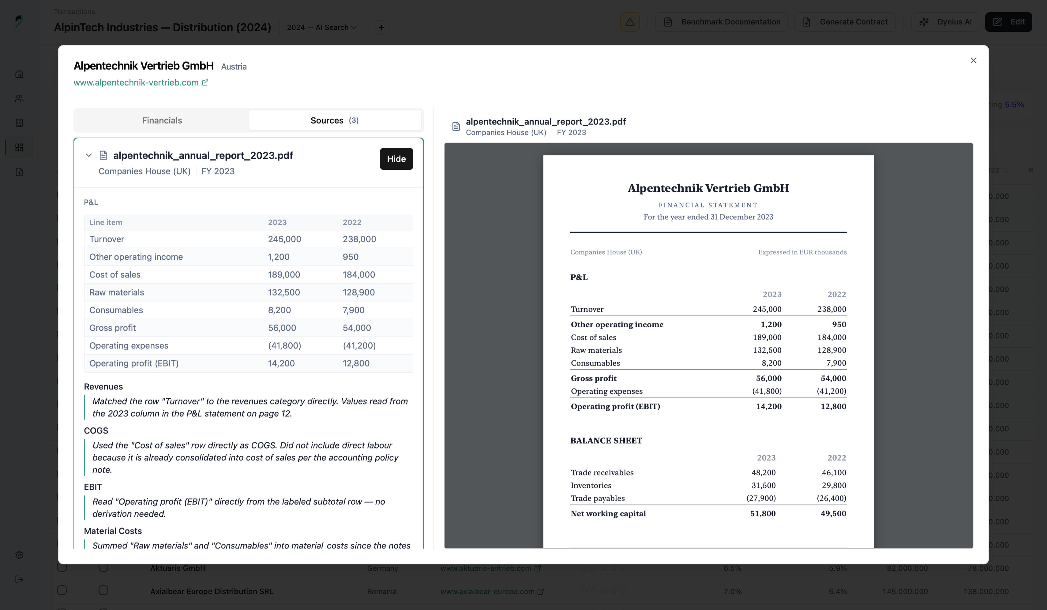Image resolution: width=1047 pixels, height=610 pixels.
Task: Click the warning triangle icon in top bar
Action: click(x=630, y=22)
